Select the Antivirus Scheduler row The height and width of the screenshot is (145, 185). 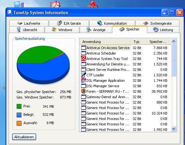125,53
